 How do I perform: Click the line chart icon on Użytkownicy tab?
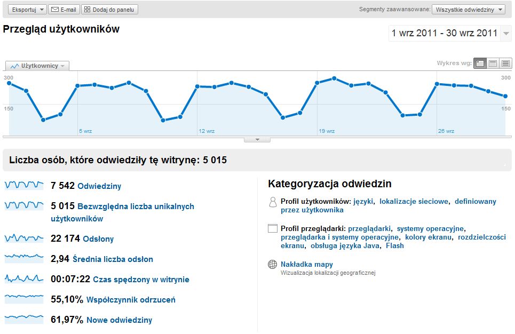click(x=14, y=66)
